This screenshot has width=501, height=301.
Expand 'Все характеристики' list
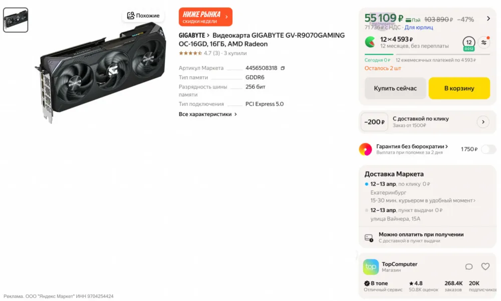tap(208, 114)
